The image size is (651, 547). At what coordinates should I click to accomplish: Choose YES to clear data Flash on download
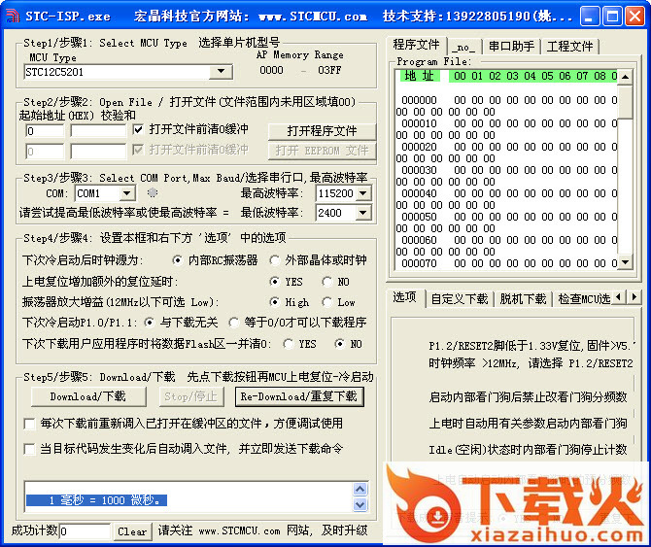288,344
